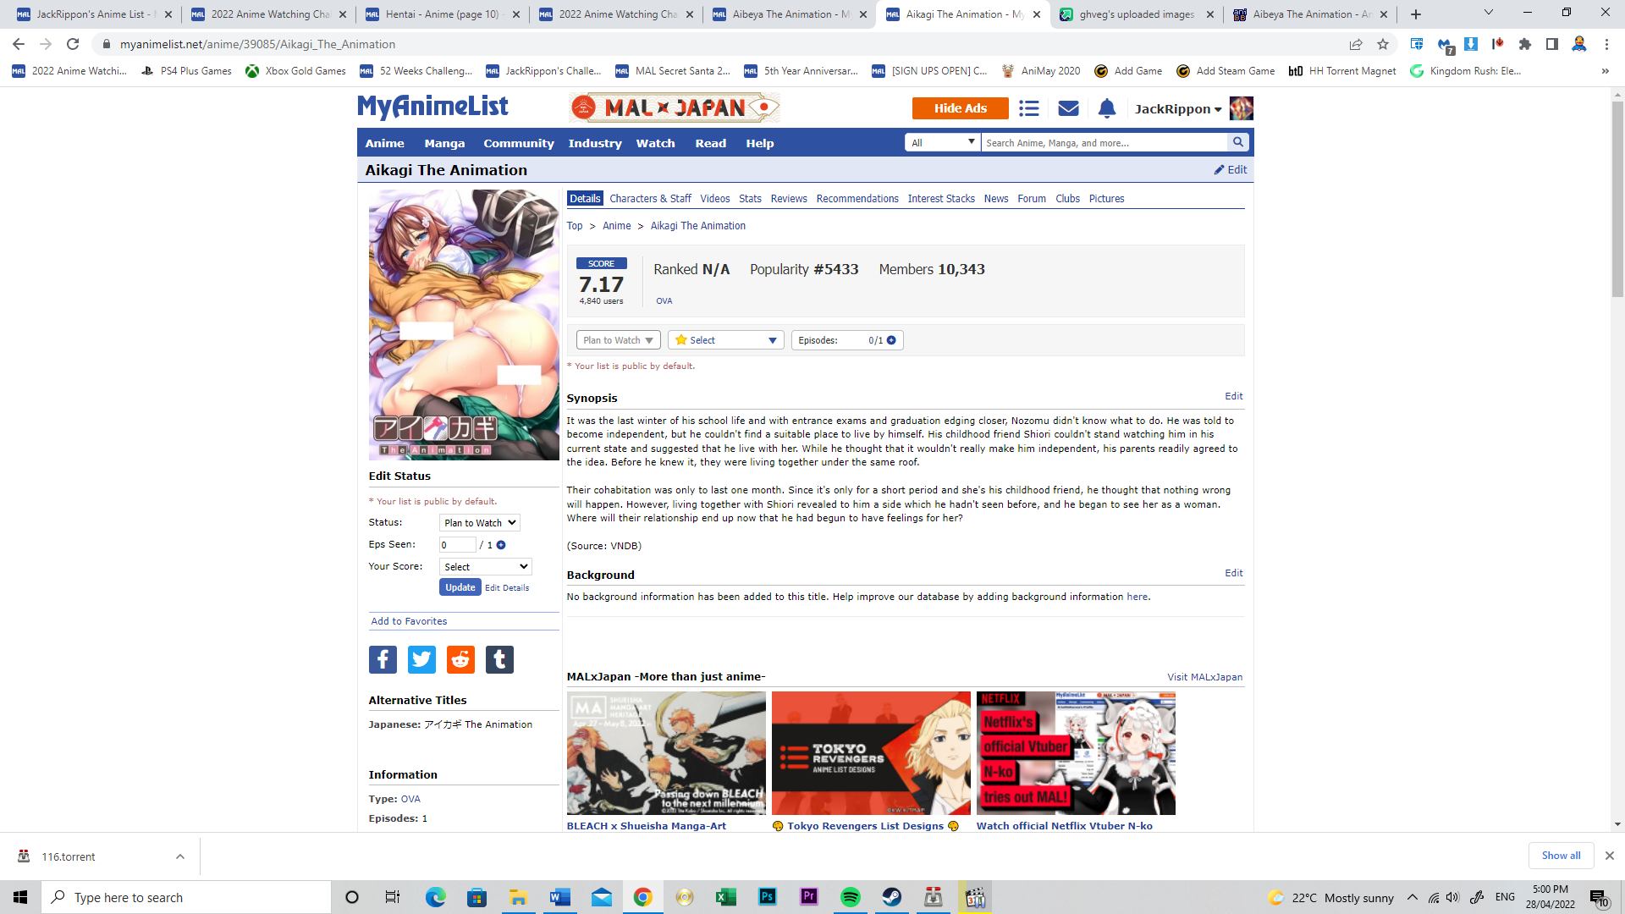Open the star Select score dropdown

coord(726,340)
